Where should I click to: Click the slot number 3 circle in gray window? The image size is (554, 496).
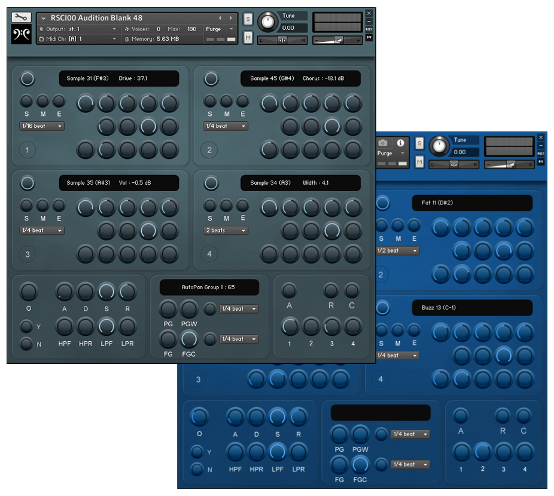27,255
